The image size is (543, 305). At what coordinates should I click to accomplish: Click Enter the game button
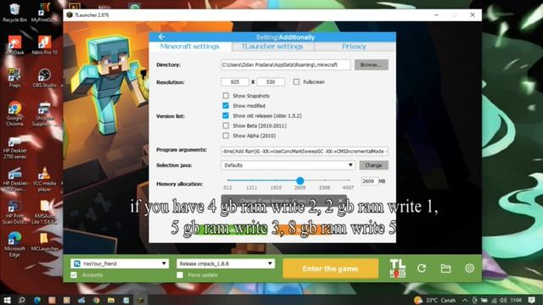point(330,269)
